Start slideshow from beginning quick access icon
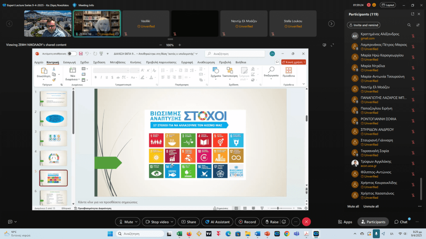 coord(102,54)
